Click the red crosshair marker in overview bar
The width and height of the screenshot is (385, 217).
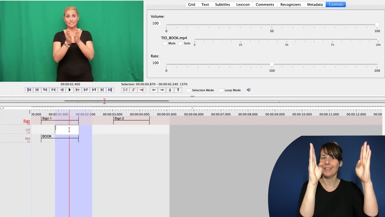(104, 101)
